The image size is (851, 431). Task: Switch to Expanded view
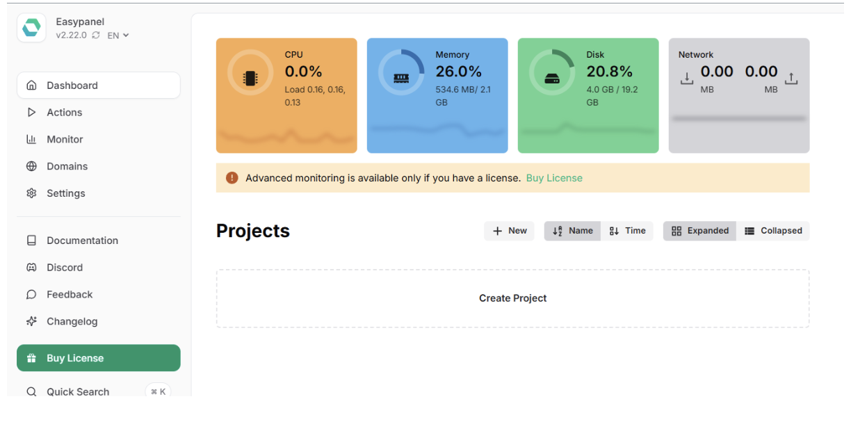pos(699,231)
